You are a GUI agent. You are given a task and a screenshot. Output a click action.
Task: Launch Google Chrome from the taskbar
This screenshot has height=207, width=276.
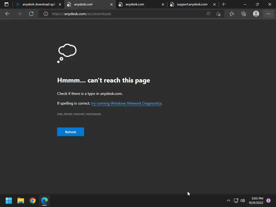pos(33,201)
